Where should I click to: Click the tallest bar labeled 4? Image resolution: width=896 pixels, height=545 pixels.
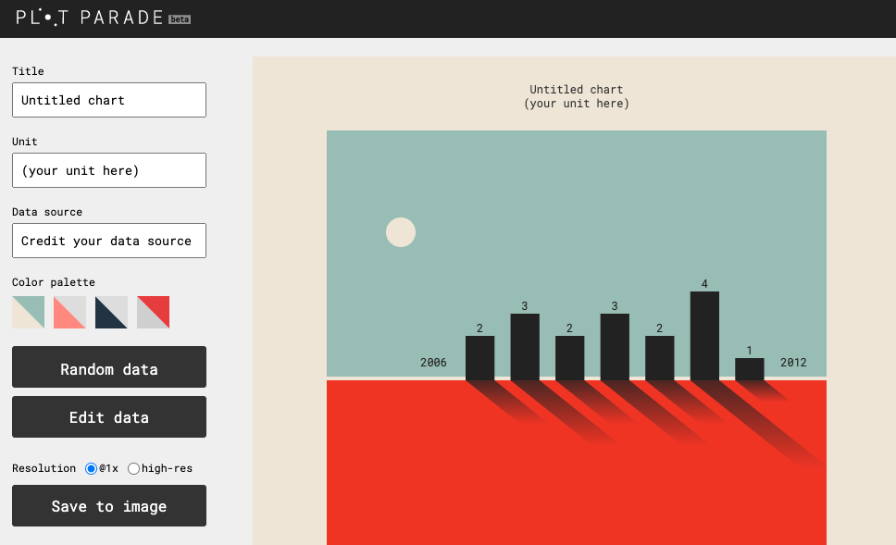704,336
